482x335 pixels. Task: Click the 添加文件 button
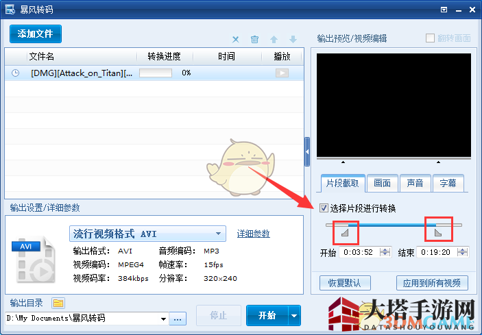point(36,34)
